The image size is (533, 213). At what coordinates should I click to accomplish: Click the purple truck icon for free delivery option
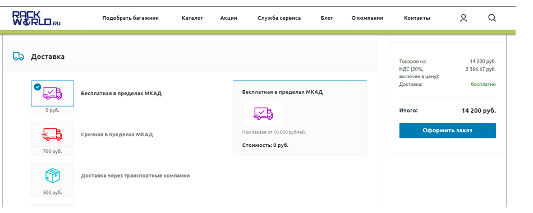point(52,94)
